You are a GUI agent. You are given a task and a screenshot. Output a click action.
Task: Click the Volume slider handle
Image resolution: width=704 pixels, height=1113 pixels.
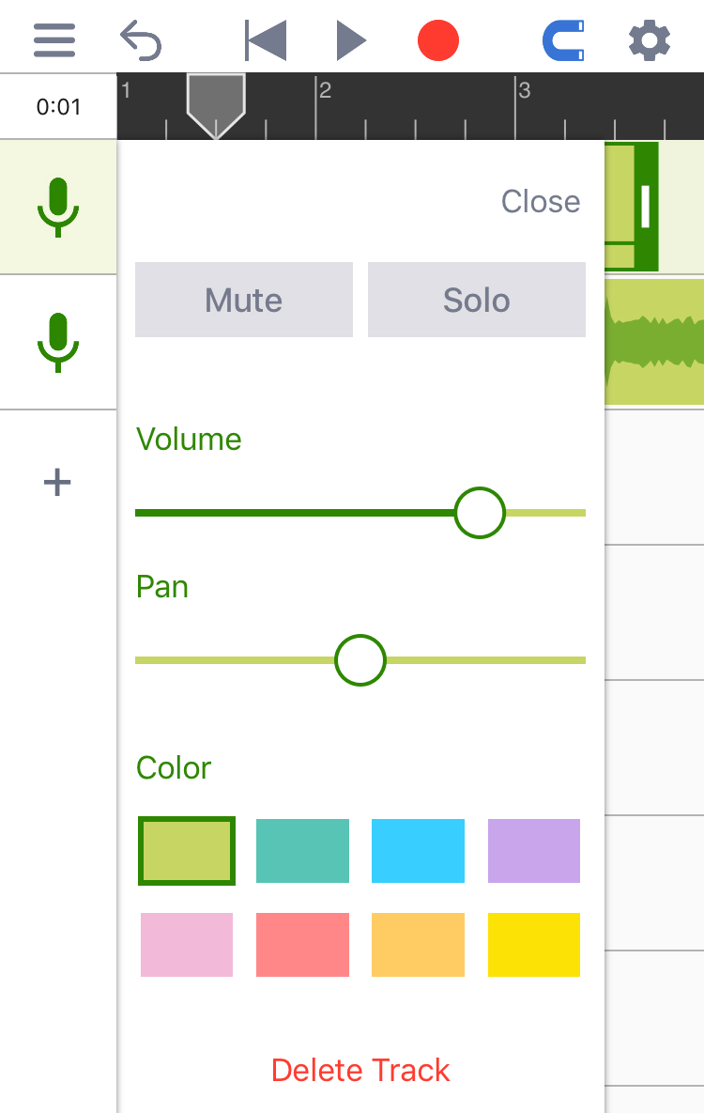480,513
